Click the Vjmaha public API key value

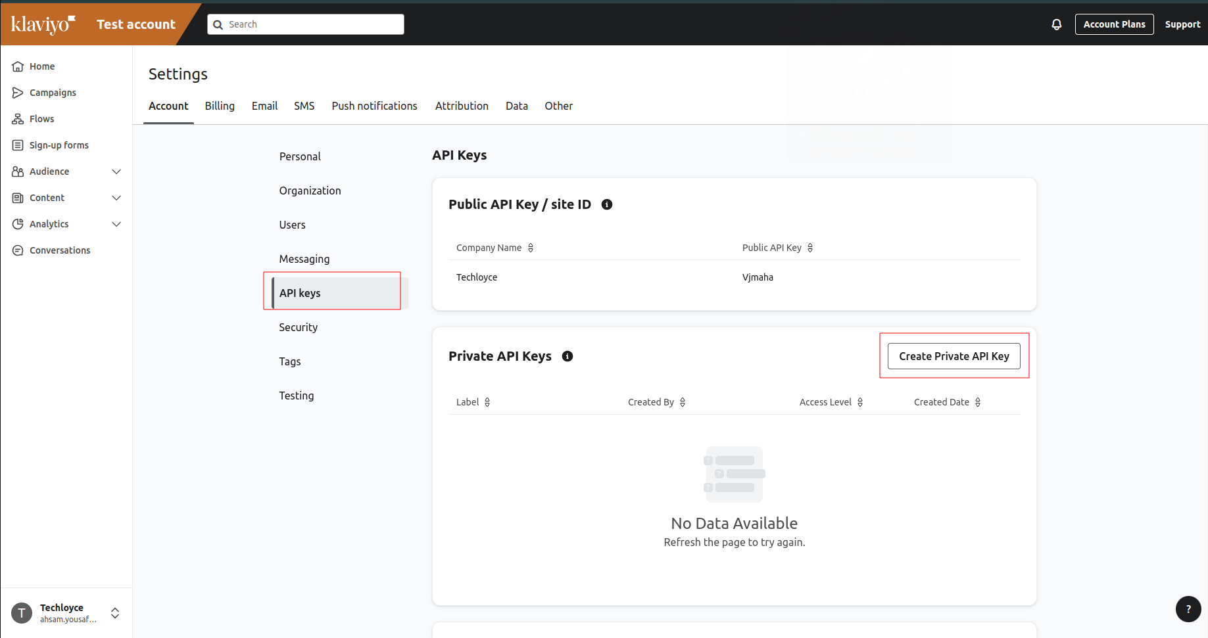click(x=758, y=277)
